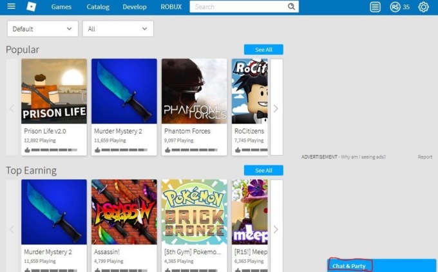Open the Develop menu

135,7
